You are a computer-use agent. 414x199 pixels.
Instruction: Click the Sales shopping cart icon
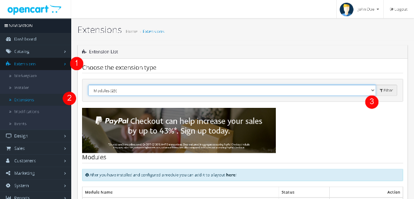(x=9, y=148)
